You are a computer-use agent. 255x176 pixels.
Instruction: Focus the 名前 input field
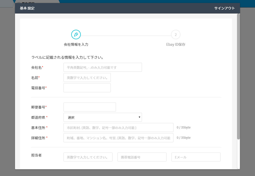pyautogui.click(x=87, y=77)
